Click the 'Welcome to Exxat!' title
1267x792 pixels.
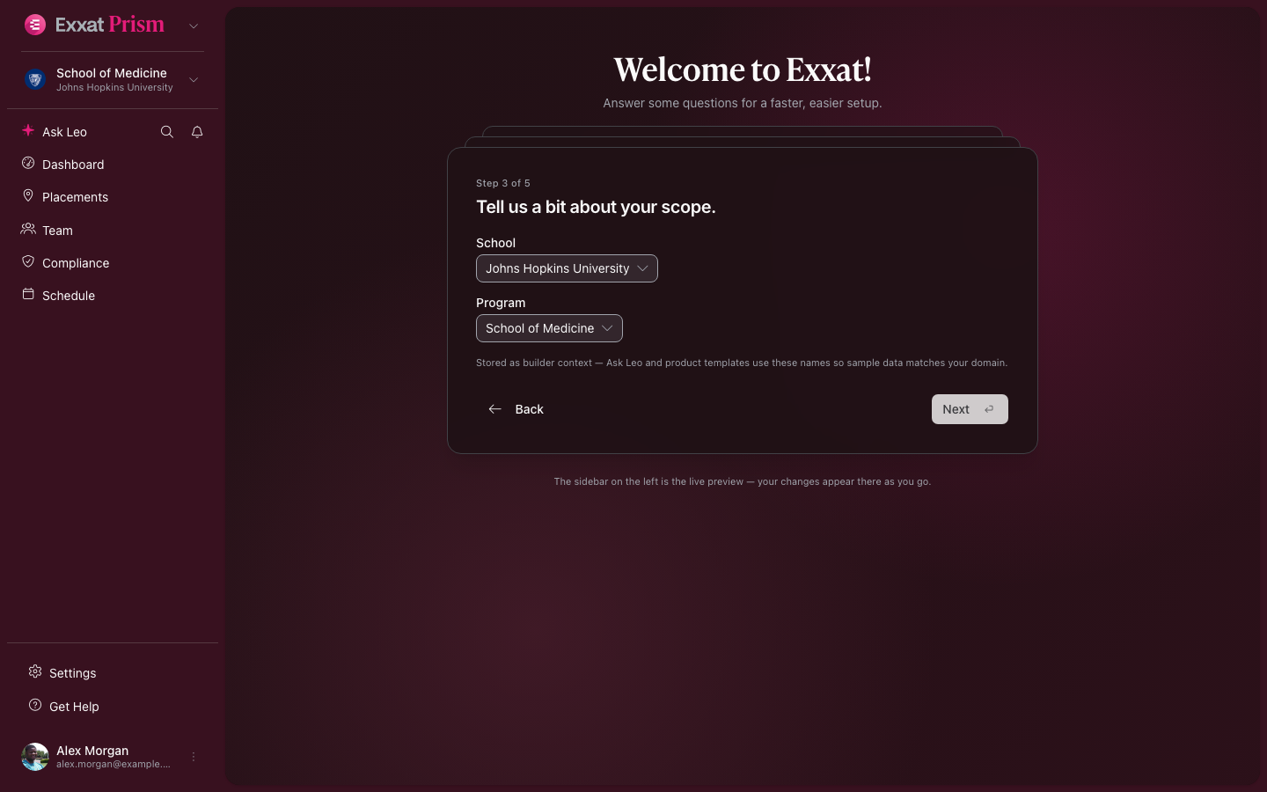tap(743, 70)
